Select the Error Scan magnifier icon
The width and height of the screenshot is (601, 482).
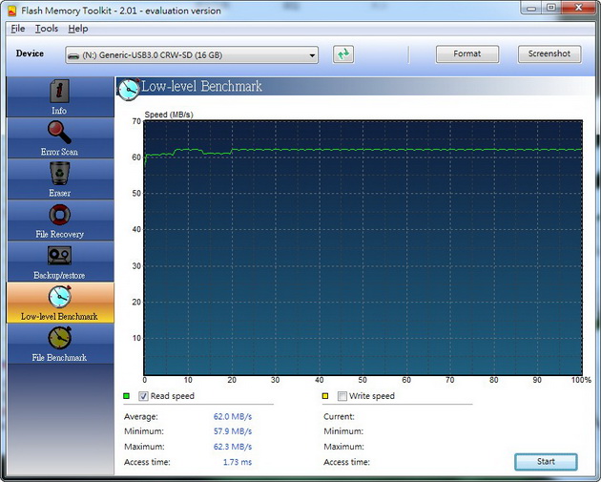tap(59, 133)
